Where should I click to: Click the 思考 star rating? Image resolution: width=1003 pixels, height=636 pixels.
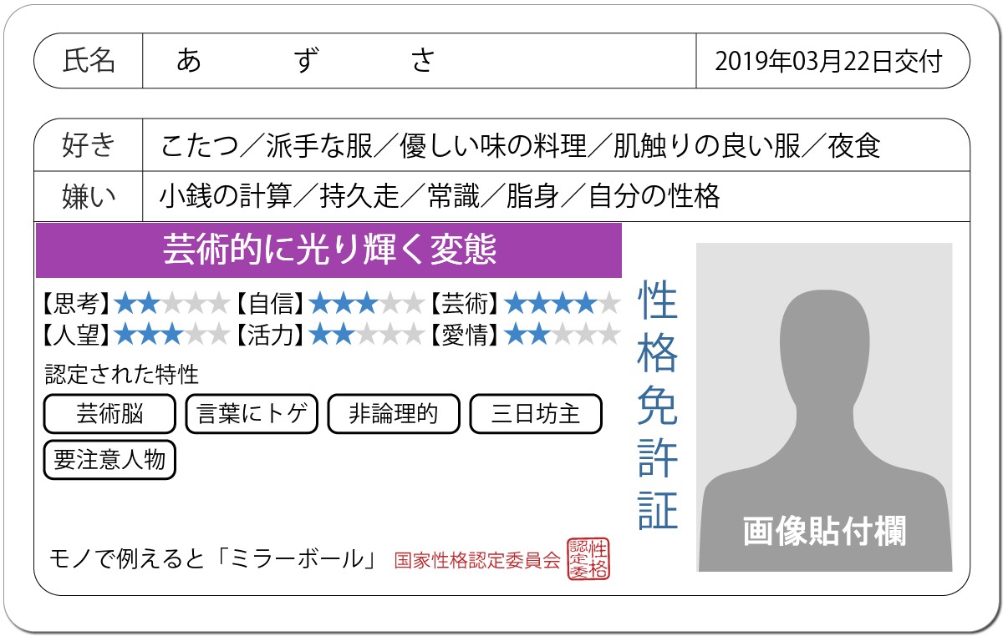tap(171, 303)
